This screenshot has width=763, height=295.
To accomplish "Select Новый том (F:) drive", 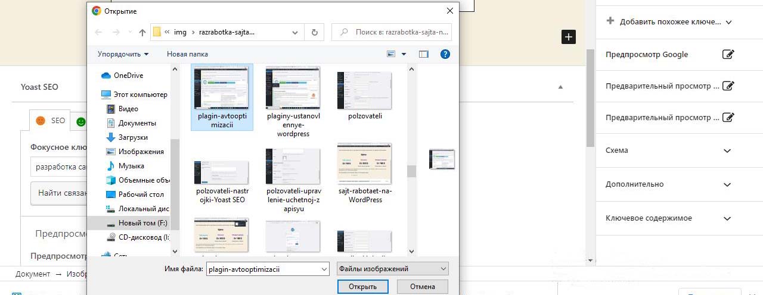I will click(142, 223).
